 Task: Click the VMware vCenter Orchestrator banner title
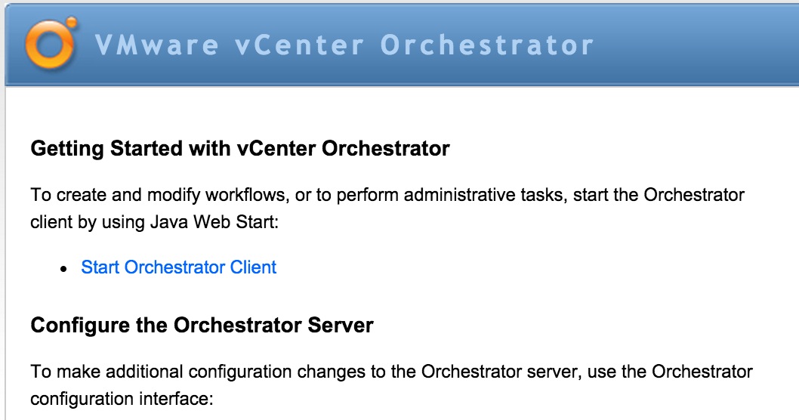click(x=344, y=45)
